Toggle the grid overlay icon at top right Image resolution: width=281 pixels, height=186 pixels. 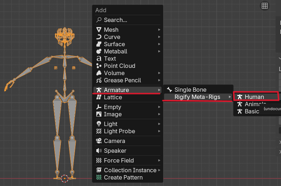(x=265, y=5)
